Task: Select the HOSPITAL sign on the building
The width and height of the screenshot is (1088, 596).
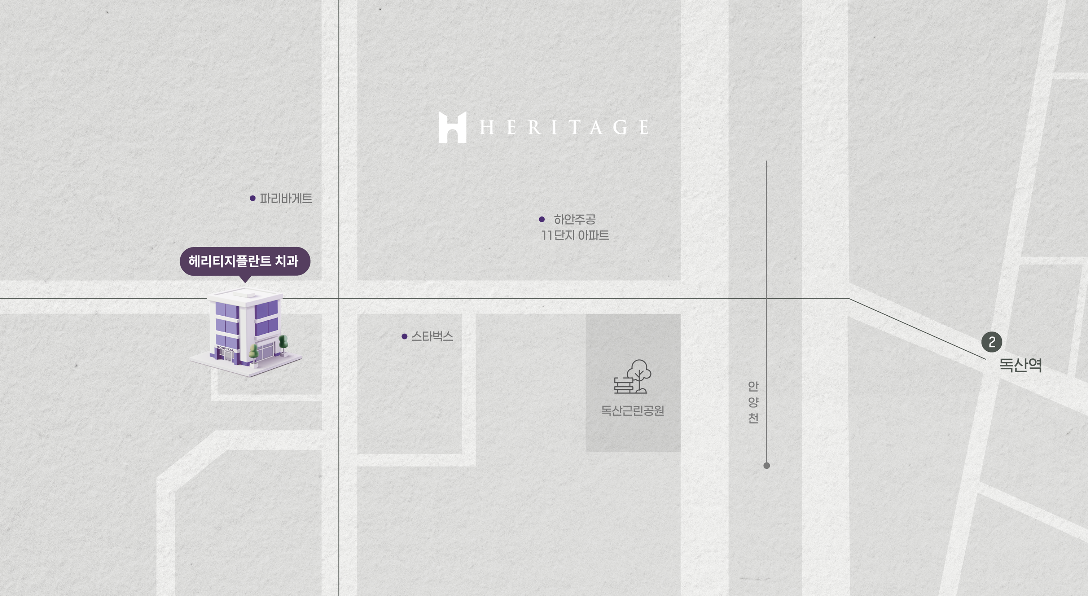Action: point(226,349)
